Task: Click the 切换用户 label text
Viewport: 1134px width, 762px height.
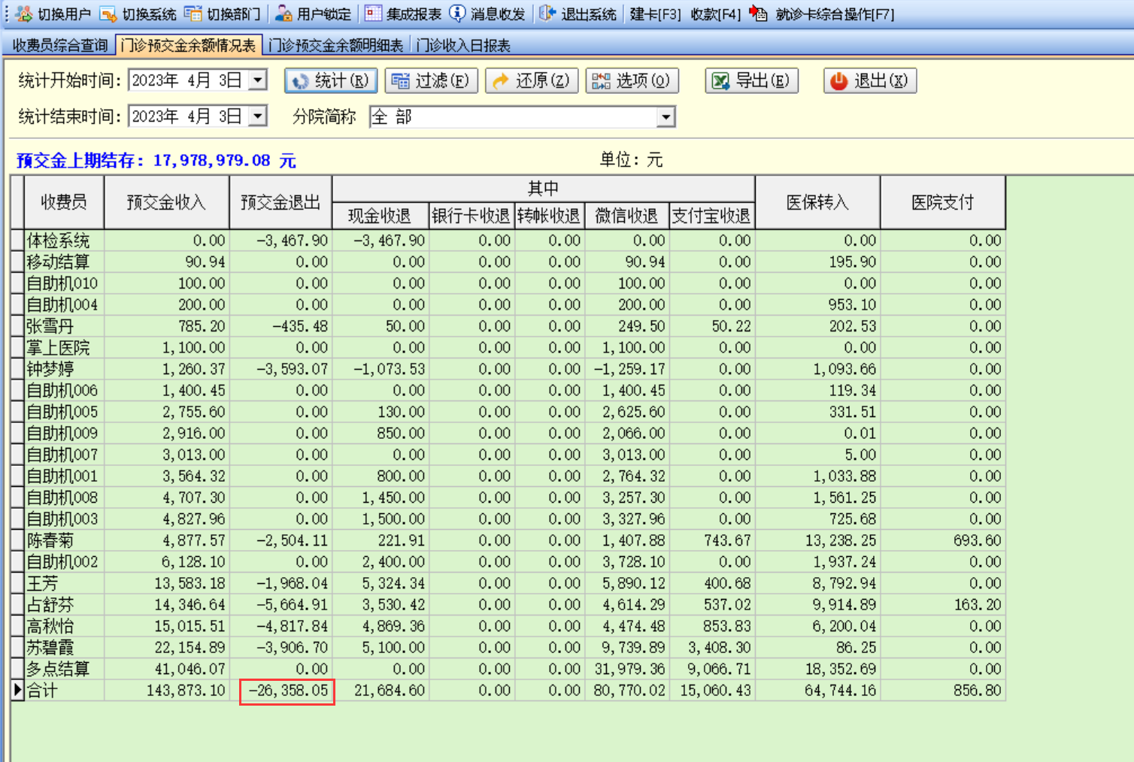Action: 64,14
